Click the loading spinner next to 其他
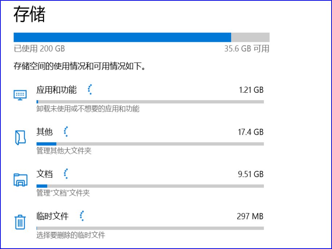This screenshot has width=332, height=249. coord(66,131)
